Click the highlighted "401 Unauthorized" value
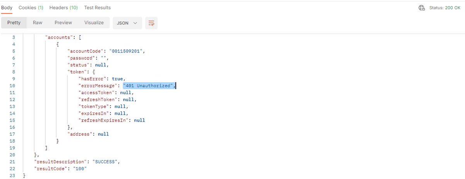465x179 pixels. click(x=148, y=86)
